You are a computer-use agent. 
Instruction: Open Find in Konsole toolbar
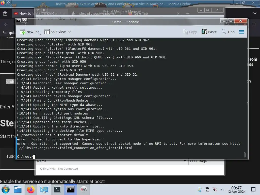pos(228,32)
